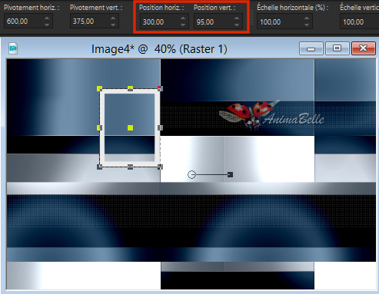Click the bottom-right corner handle of the frame

point(160,167)
